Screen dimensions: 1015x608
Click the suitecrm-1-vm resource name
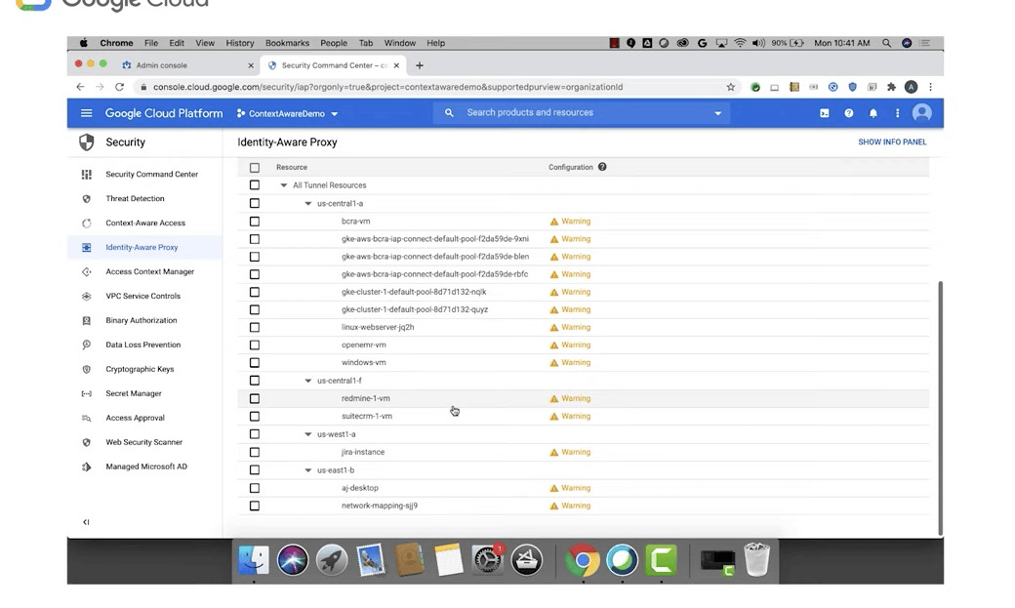(x=366, y=417)
